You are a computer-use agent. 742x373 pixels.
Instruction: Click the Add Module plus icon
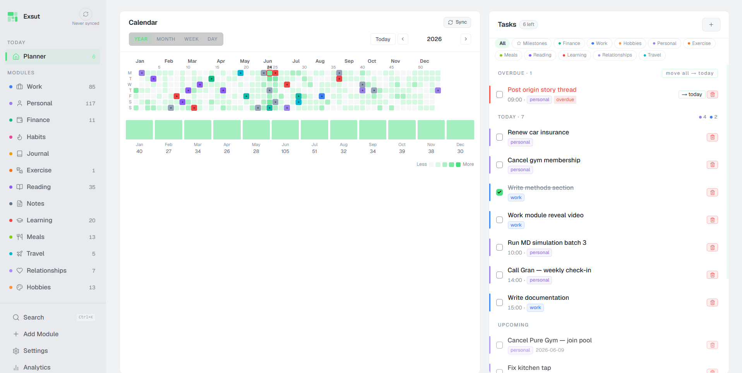click(x=16, y=334)
